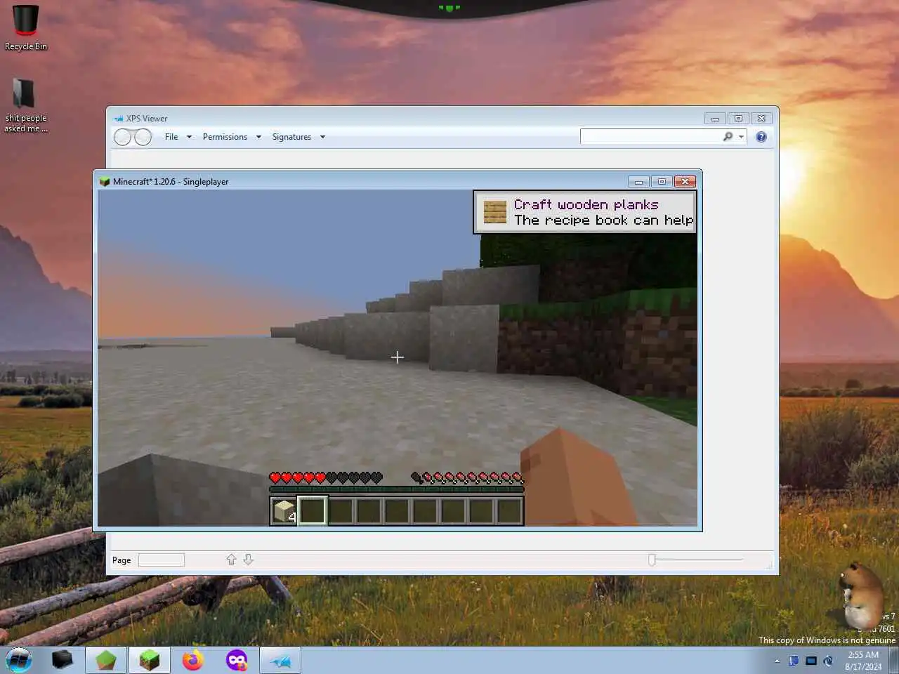The image size is (899, 674).
Task: Open the Minecraft launcher taskbar icon
Action: point(106,660)
